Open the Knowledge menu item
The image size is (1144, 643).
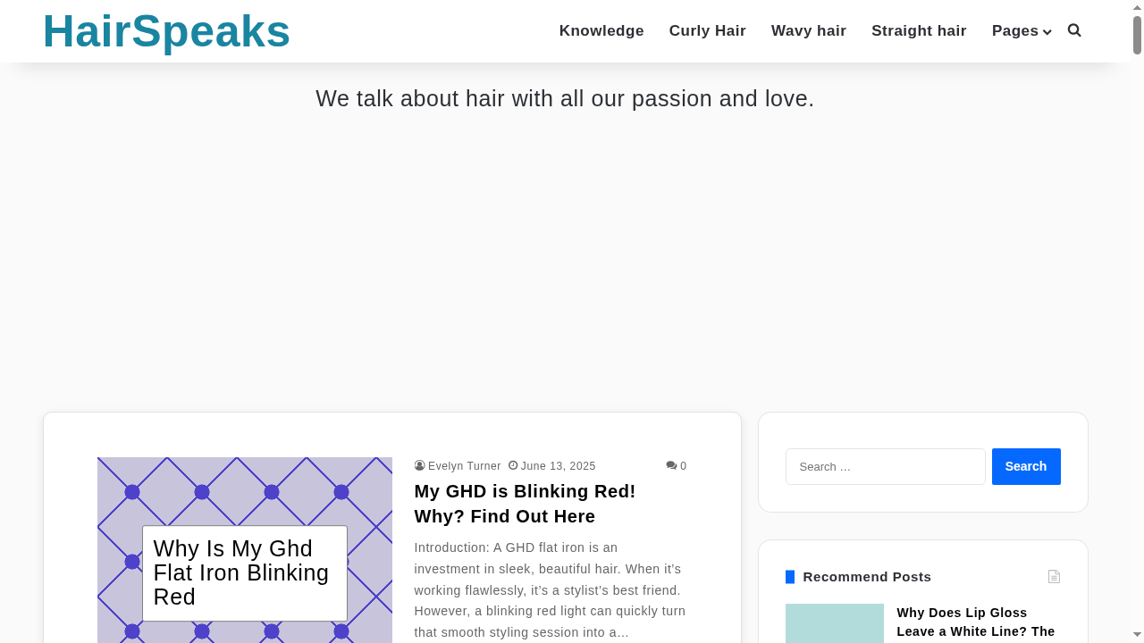coord(601,30)
